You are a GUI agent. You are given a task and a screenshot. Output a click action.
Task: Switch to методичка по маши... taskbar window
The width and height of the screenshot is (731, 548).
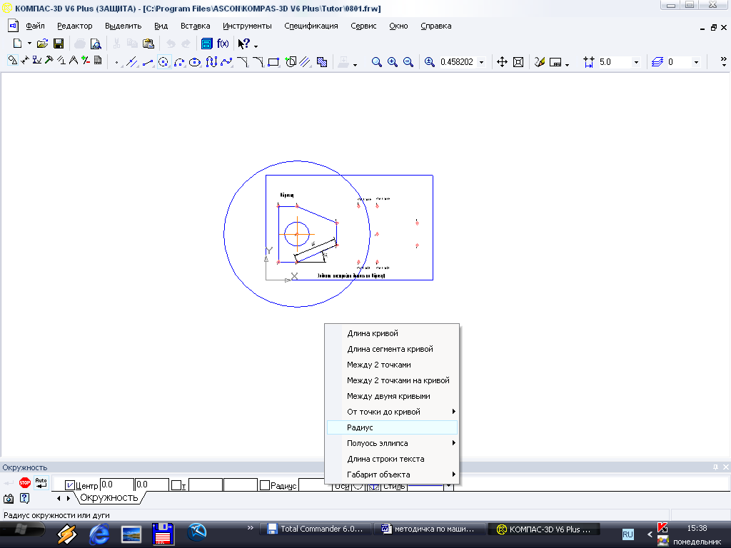click(429, 529)
